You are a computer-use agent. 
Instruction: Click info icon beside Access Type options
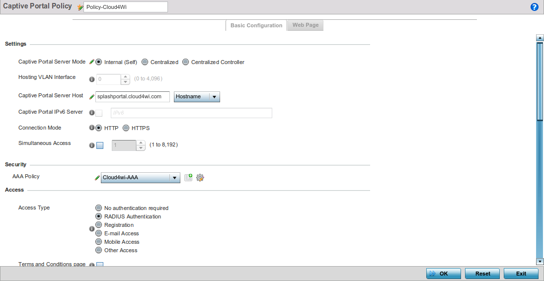pos(92,229)
